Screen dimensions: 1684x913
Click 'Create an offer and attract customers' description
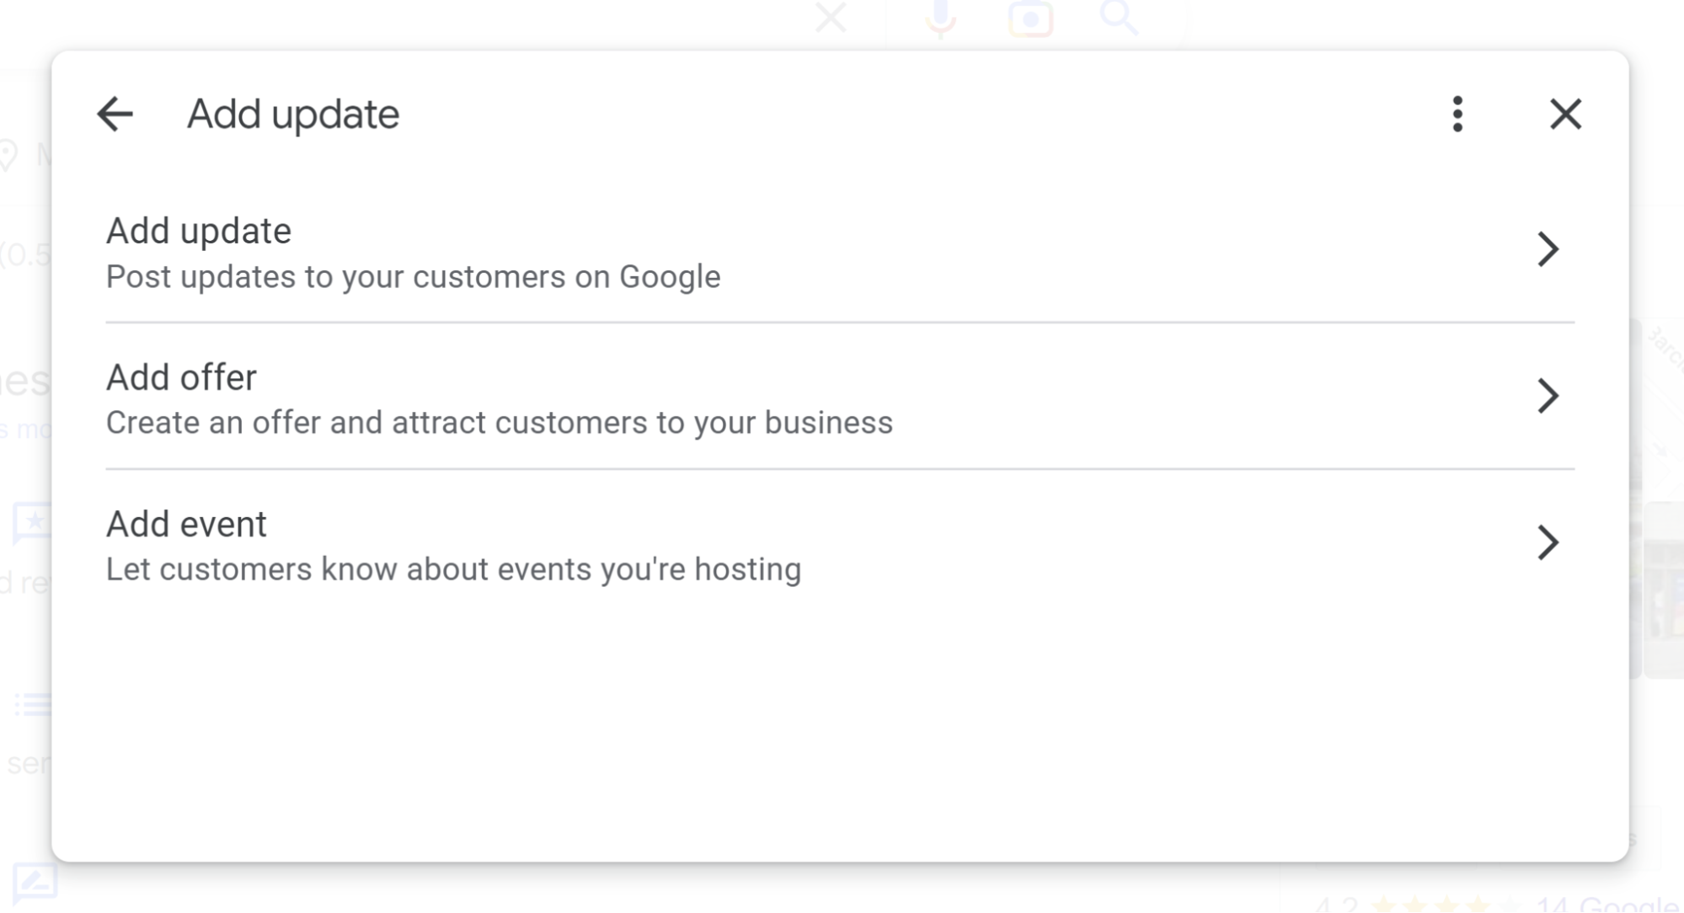tap(499, 423)
